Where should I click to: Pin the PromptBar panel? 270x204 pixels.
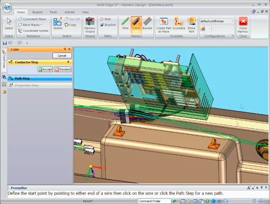coord(266,187)
